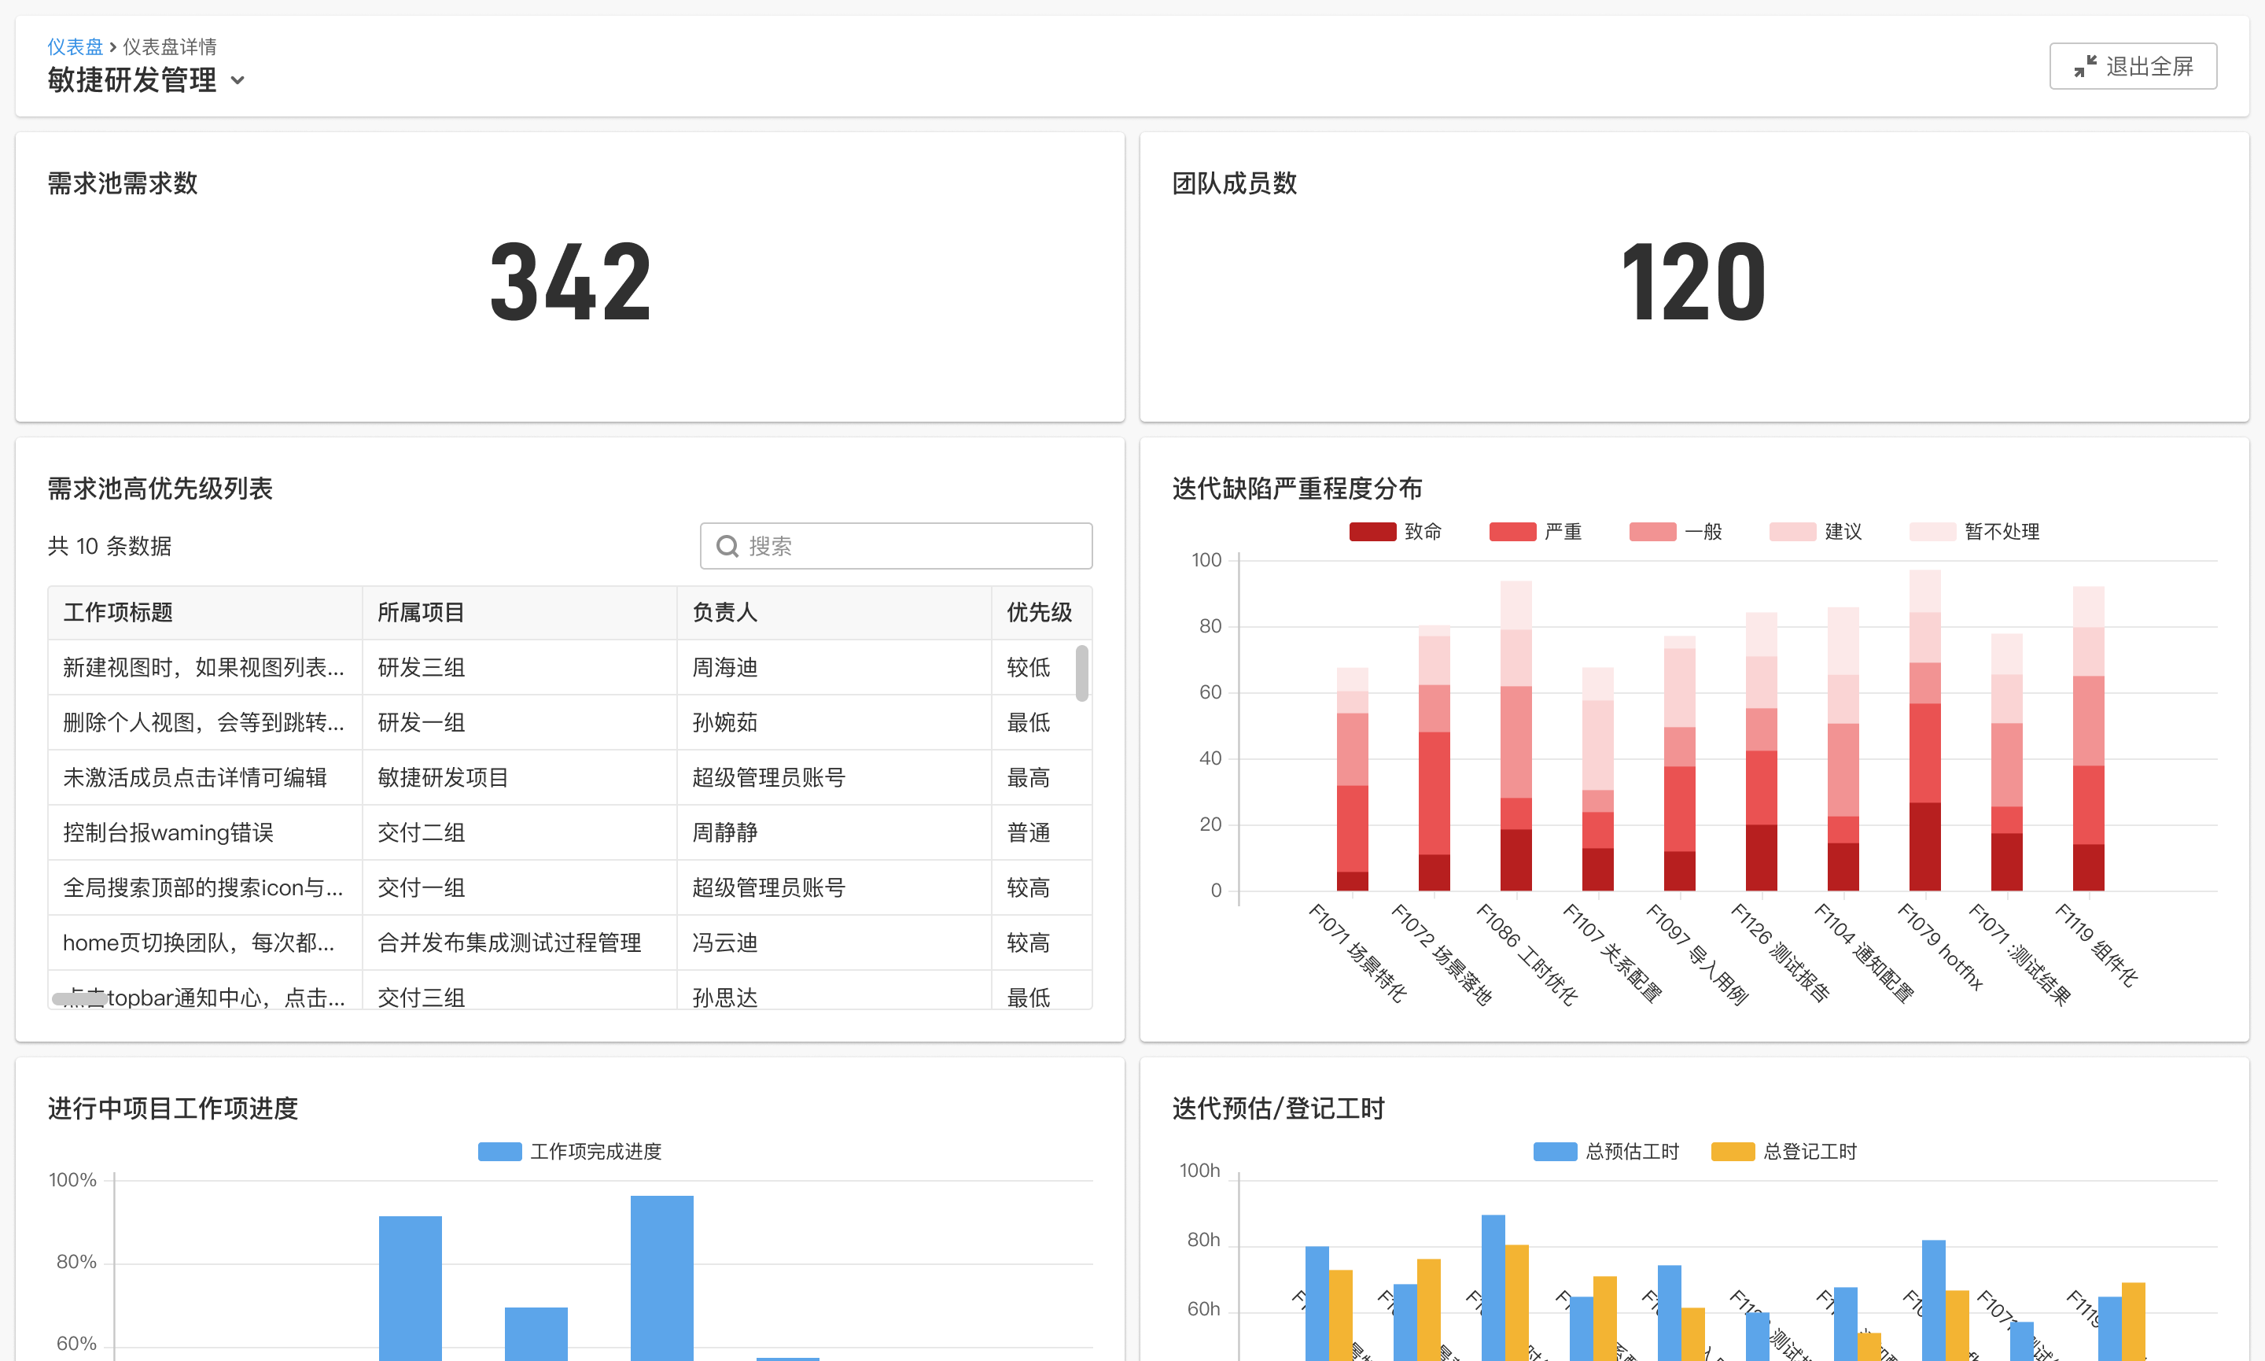Select row 未激活成员点击详情可编辑
2265x1361 pixels.
194,778
